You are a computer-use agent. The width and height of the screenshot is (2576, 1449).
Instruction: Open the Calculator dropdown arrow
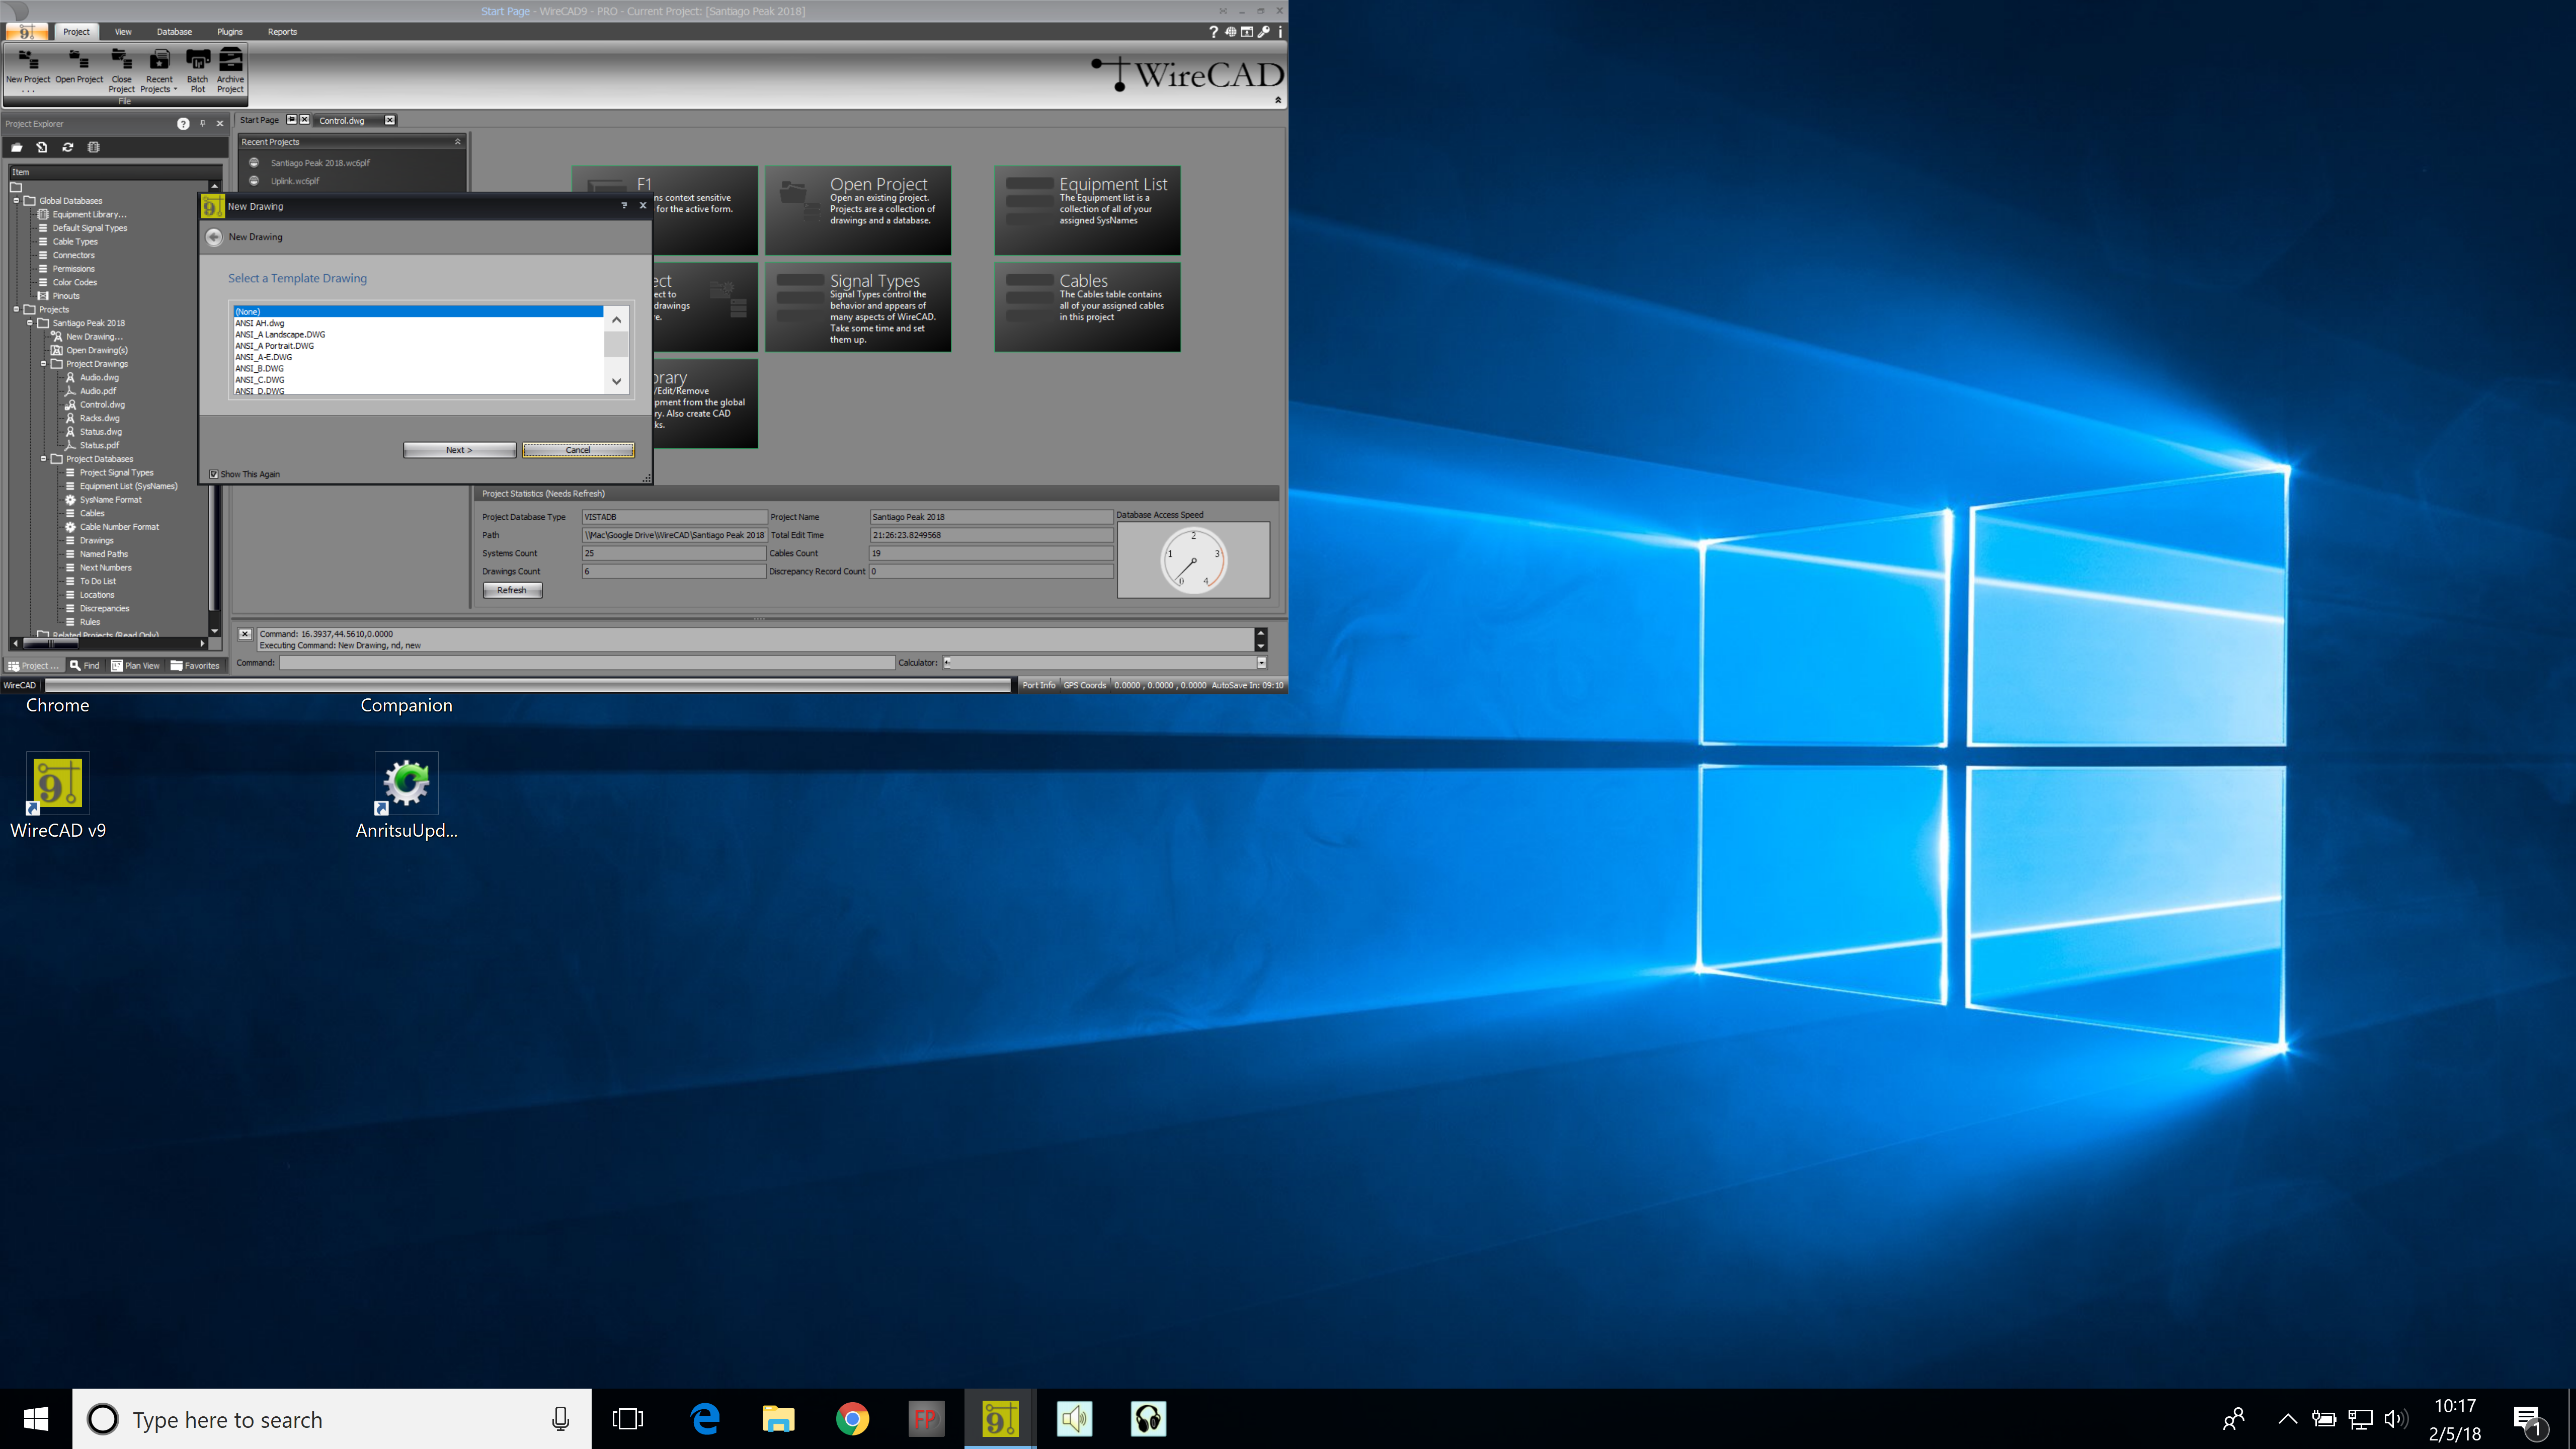pyautogui.click(x=1262, y=663)
